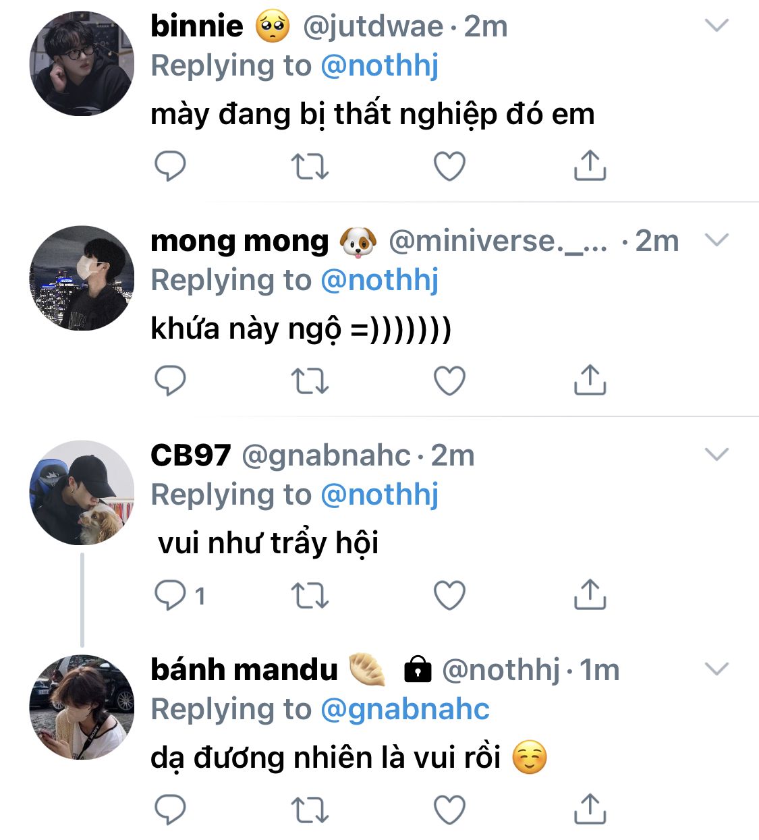Like binnie's tweet
The image size is (759, 840).
[x=449, y=166]
